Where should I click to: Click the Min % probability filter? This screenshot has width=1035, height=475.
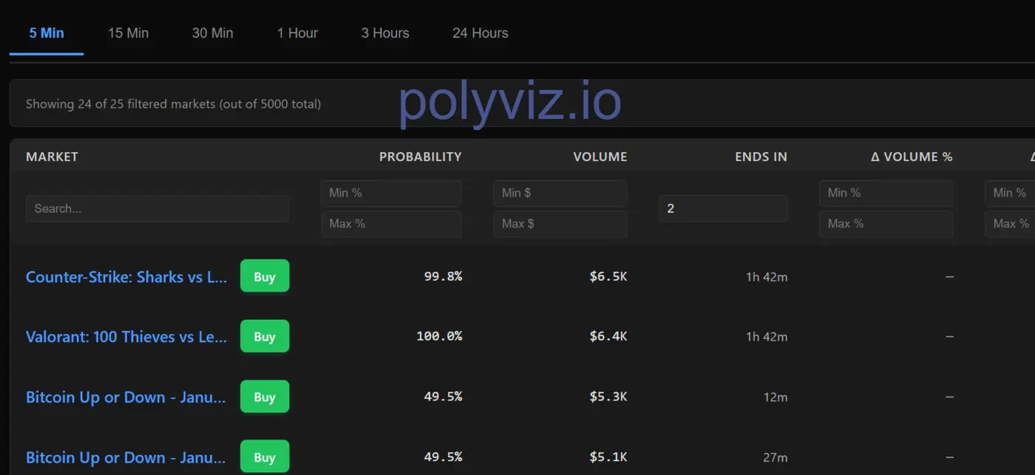coord(391,193)
